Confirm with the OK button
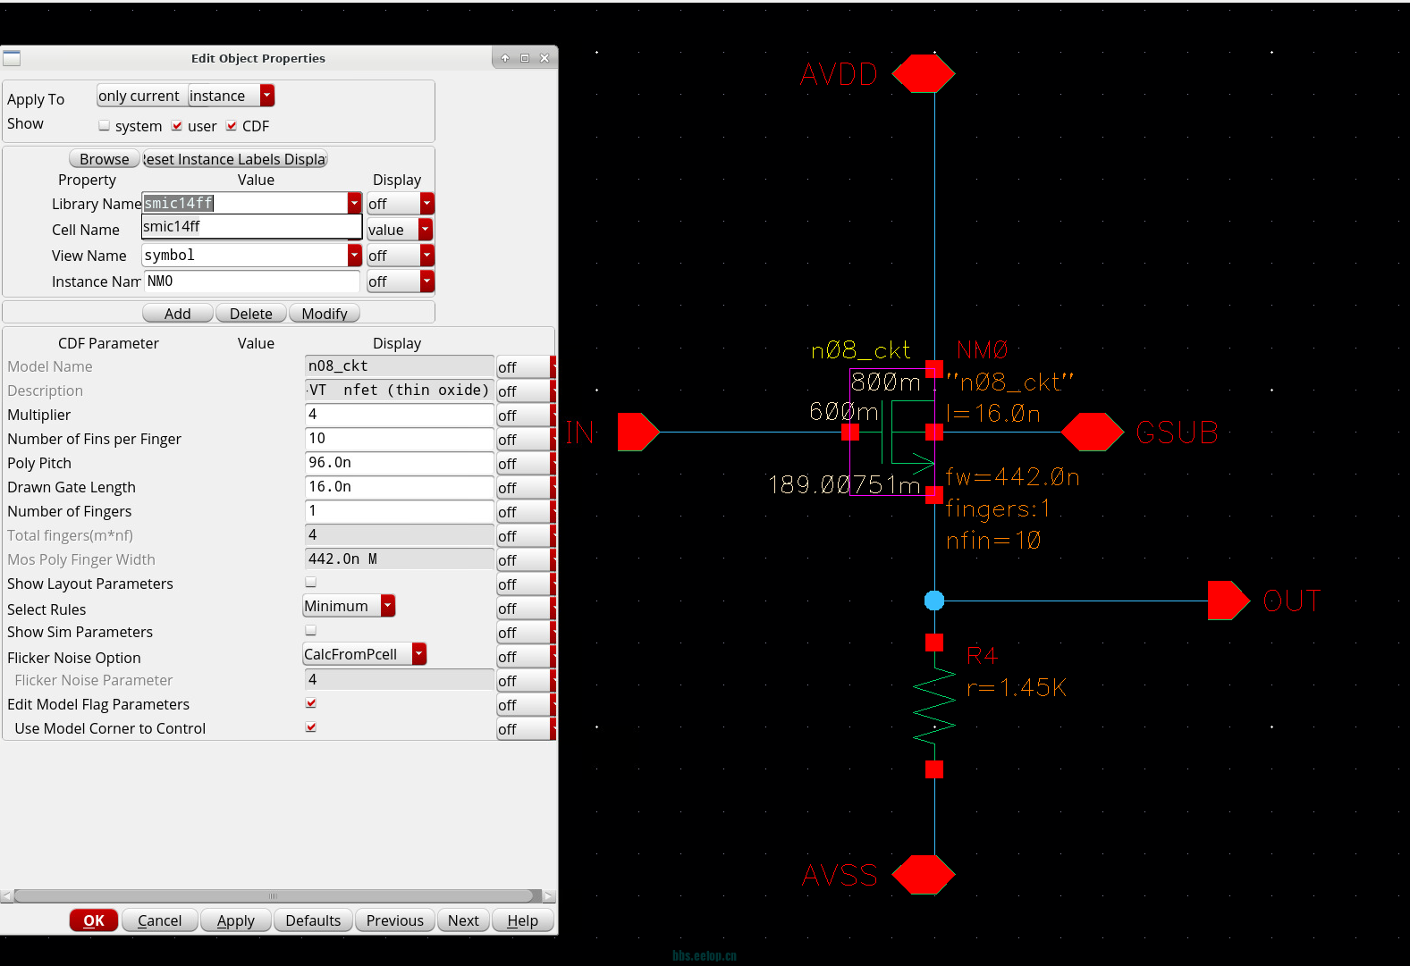Image resolution: width=1410 pixels, height=966 pixels. point(94,920)
